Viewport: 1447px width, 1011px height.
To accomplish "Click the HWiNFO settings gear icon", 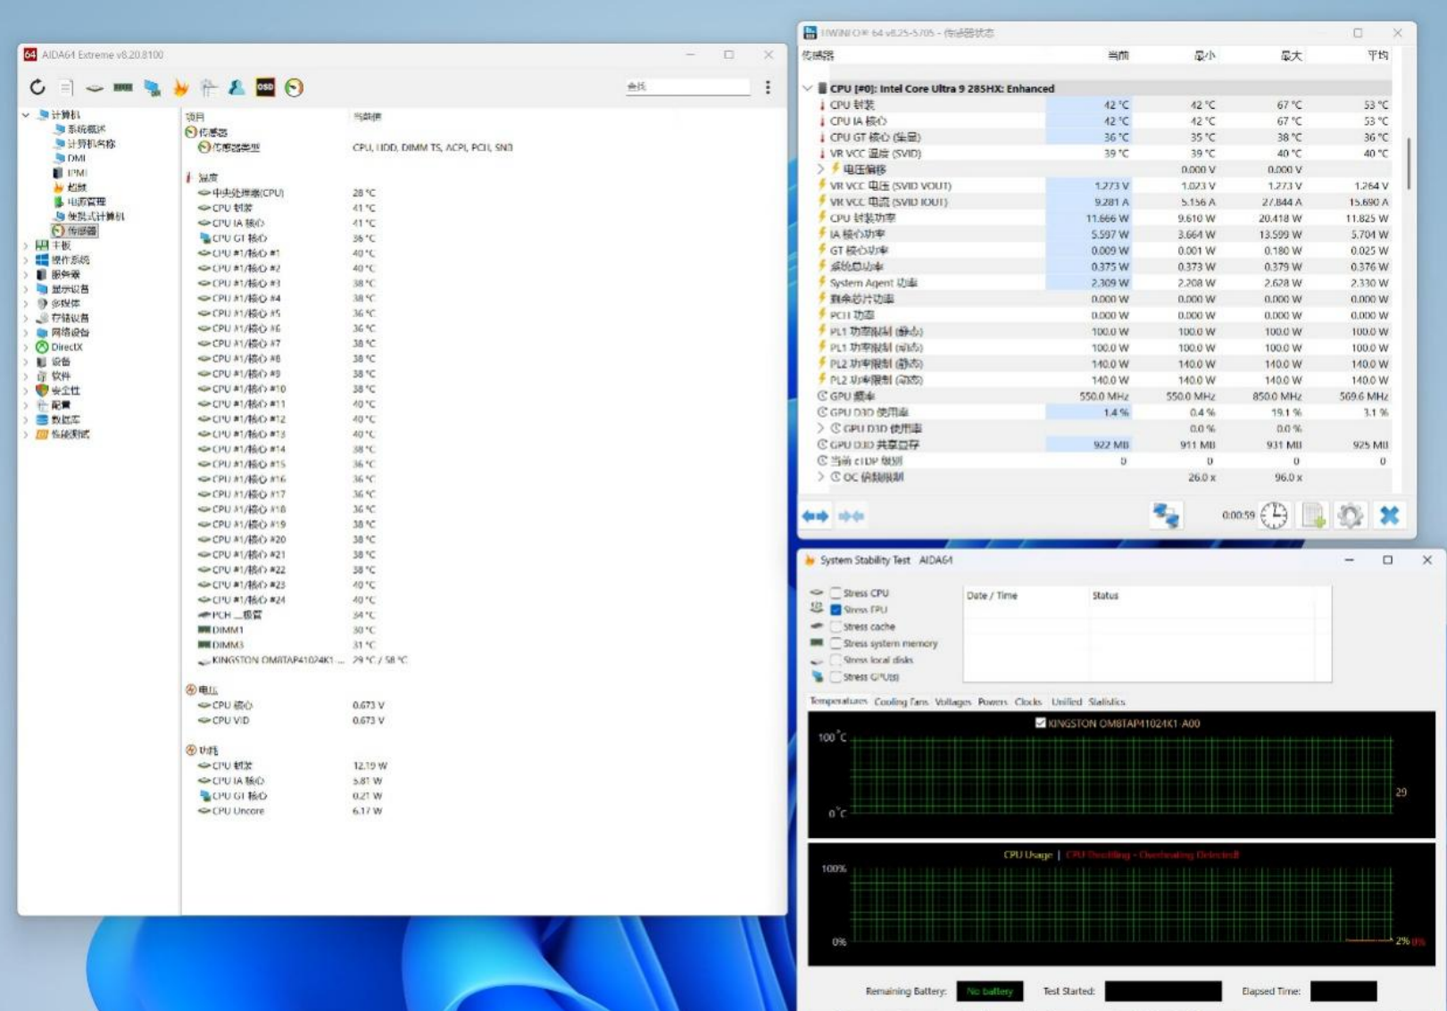I will point(1350,516).
